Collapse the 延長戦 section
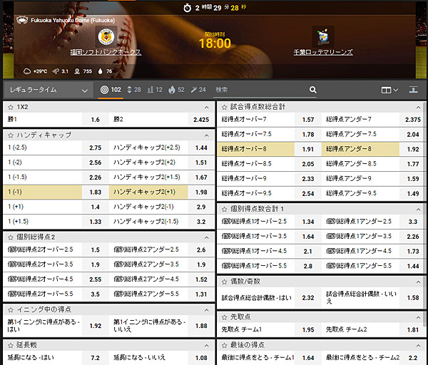The image size is (428, 365). click(207, 346)
